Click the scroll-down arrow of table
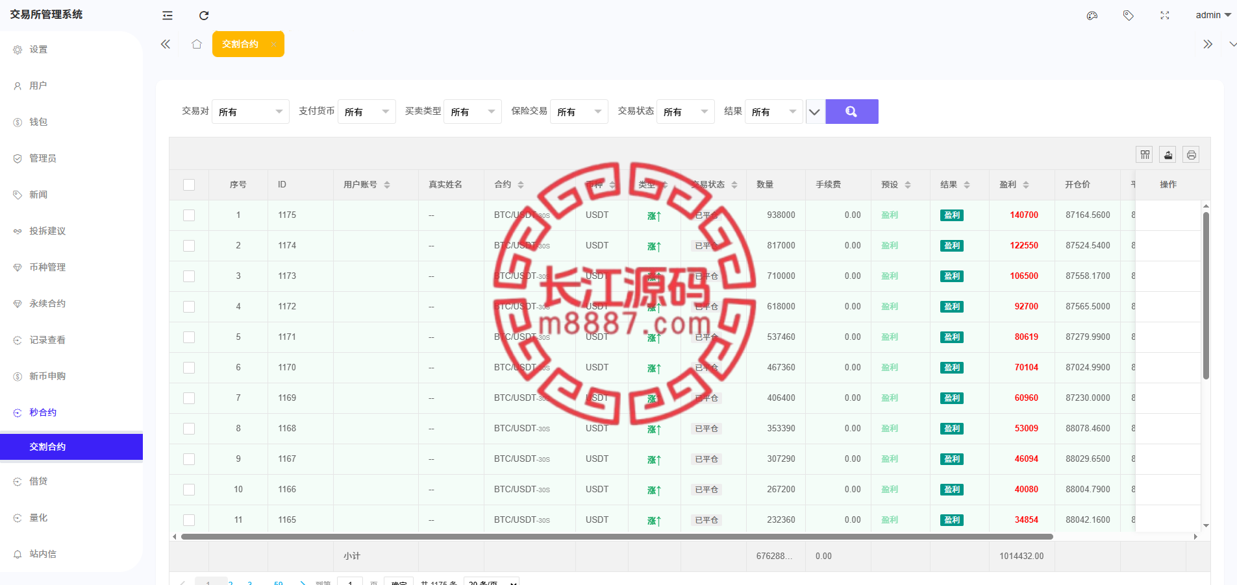Viewport: 1237px width, 585px height. click(1206, 526)
